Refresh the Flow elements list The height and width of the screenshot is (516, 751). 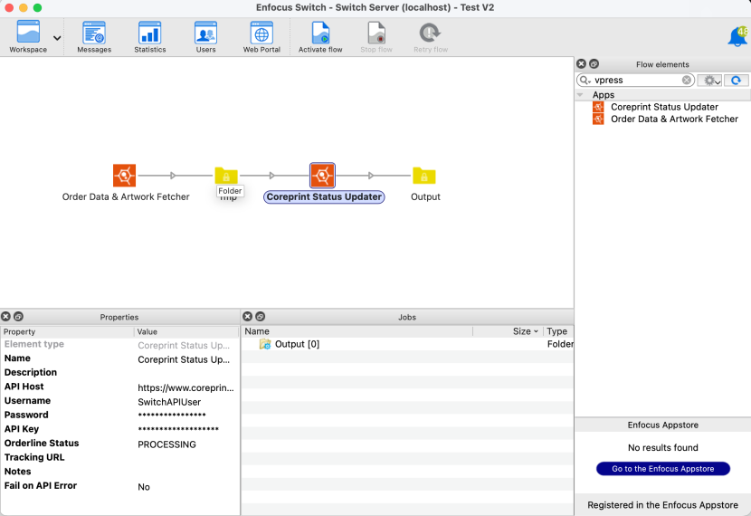coord(736,81)
